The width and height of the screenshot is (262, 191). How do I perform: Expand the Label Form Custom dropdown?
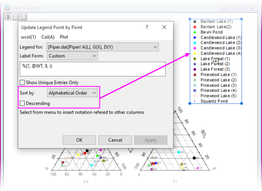coord(72,56)
